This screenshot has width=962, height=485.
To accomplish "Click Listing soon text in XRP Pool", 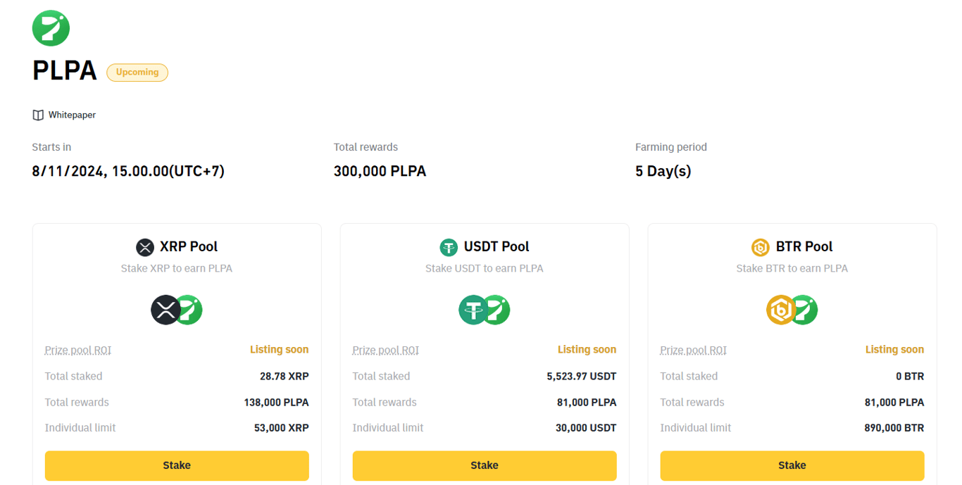I will 279,350.
